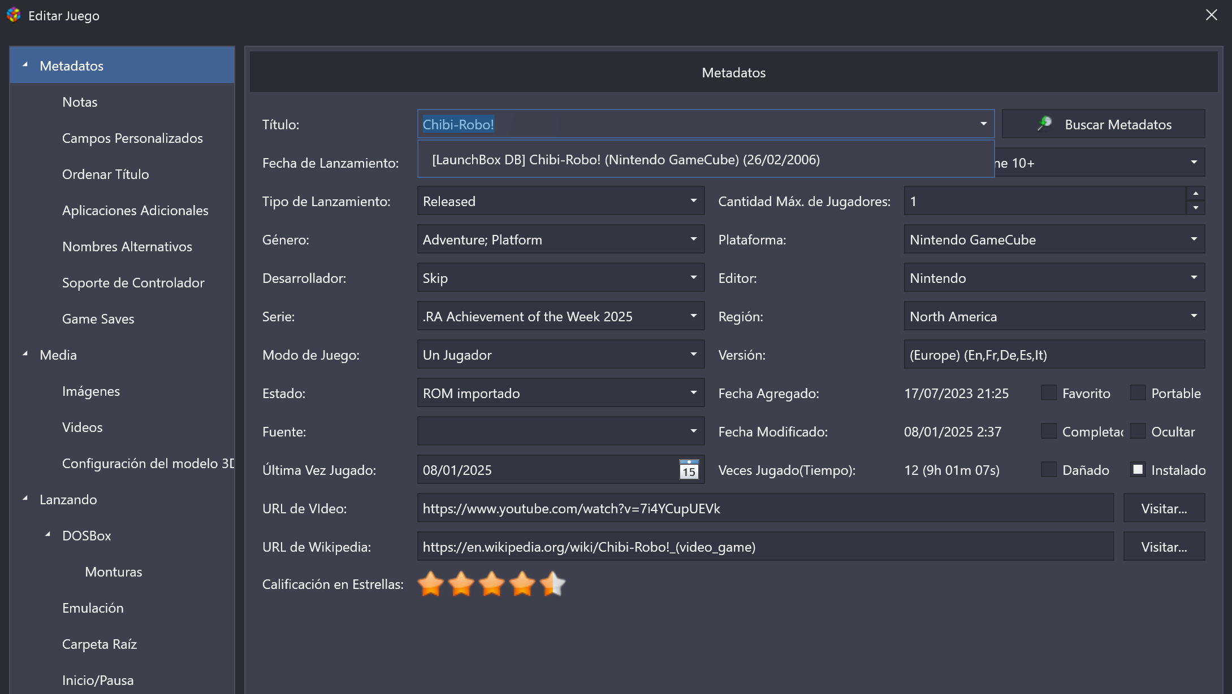
Task: Visit the Wikipedia URL with Visitar button
Action: [x=1164, y=547]
